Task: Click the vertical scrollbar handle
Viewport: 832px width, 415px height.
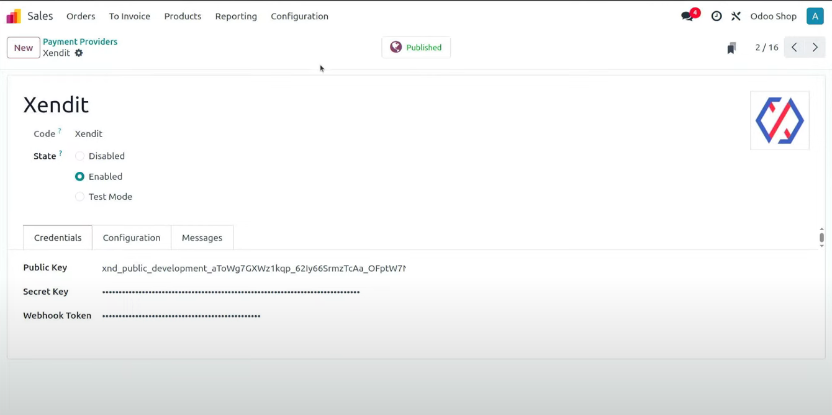Action: point(821,238)
